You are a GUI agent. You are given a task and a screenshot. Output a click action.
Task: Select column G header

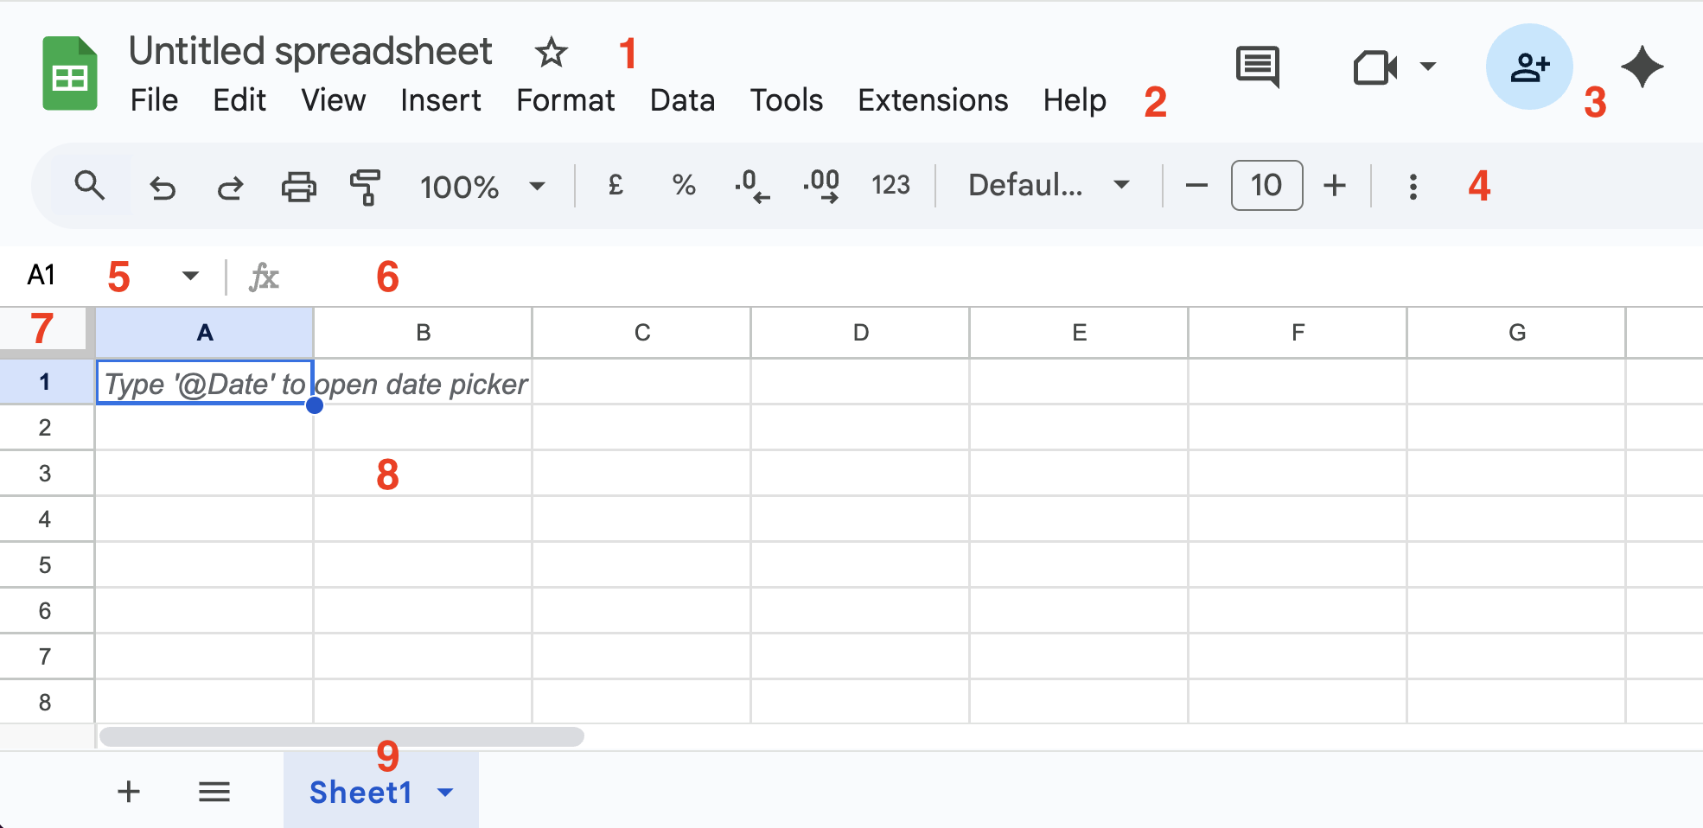[1517, 333]
